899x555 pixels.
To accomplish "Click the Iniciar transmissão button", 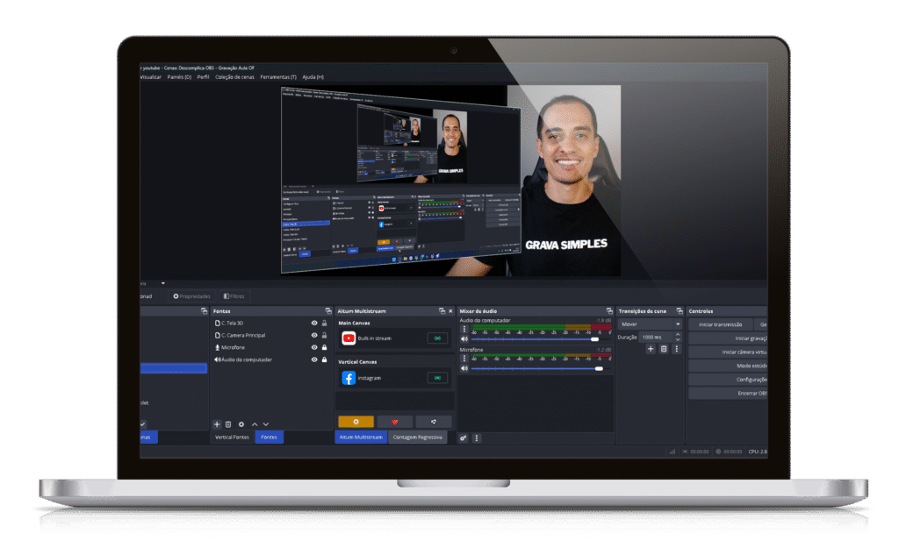I will click(720, 324).
